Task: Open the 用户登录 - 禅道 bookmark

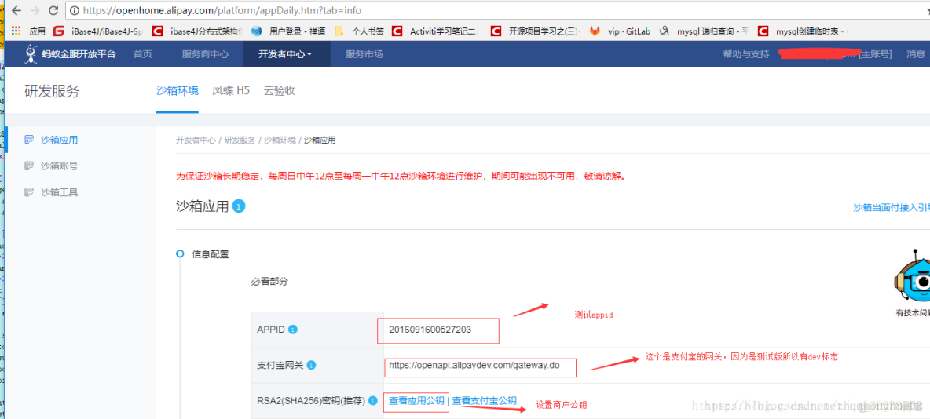Action: click(x=287, y=31)
